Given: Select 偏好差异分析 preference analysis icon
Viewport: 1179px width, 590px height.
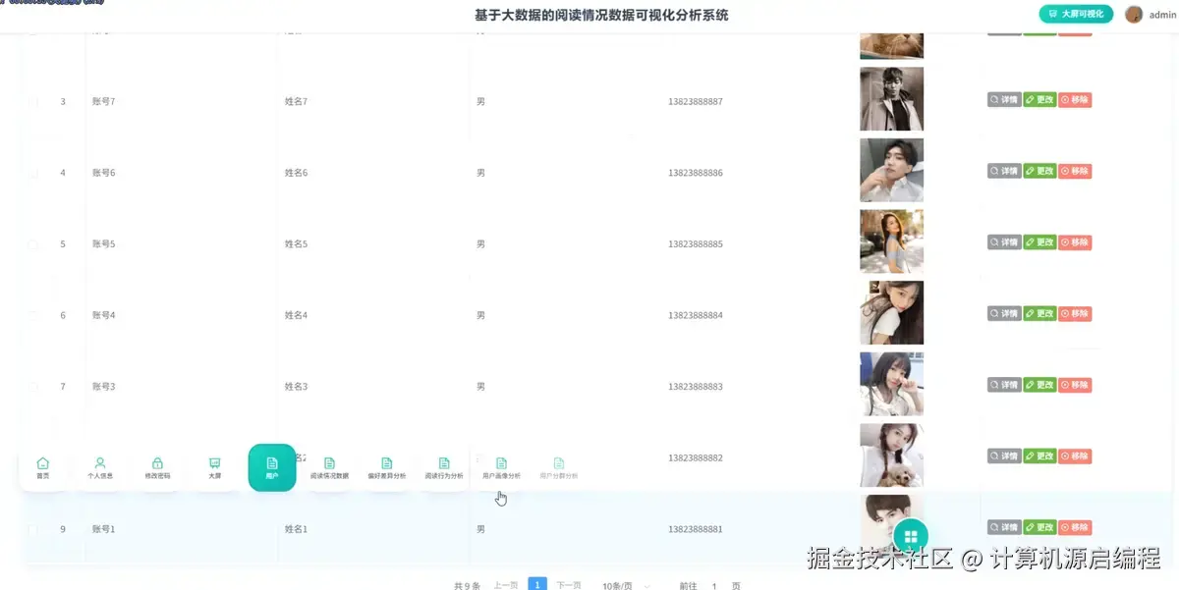Looking at the screenshot, I should coord(386,467).
